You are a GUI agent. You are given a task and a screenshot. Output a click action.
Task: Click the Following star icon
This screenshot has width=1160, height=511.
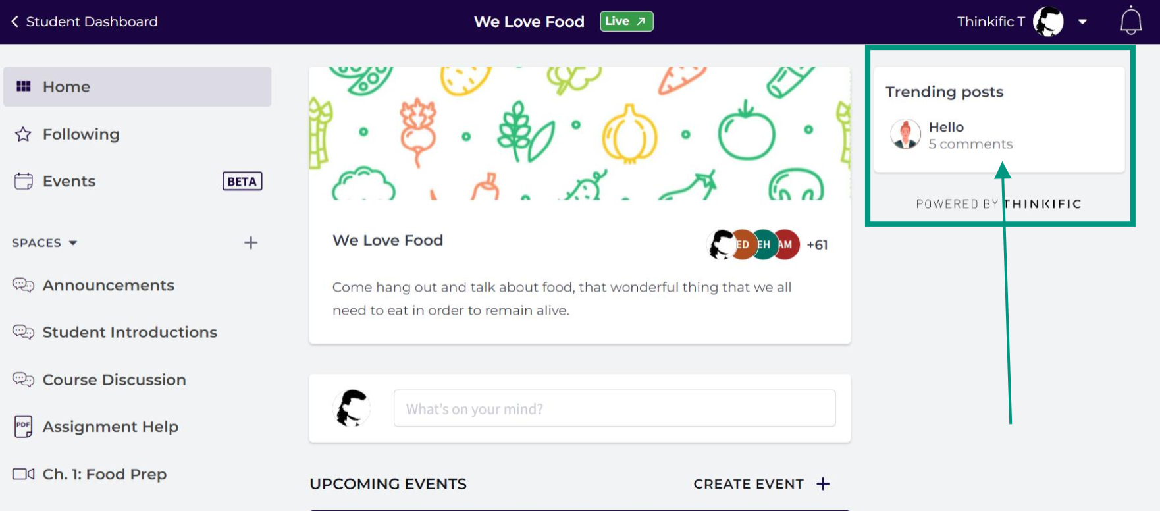[23, 134]
